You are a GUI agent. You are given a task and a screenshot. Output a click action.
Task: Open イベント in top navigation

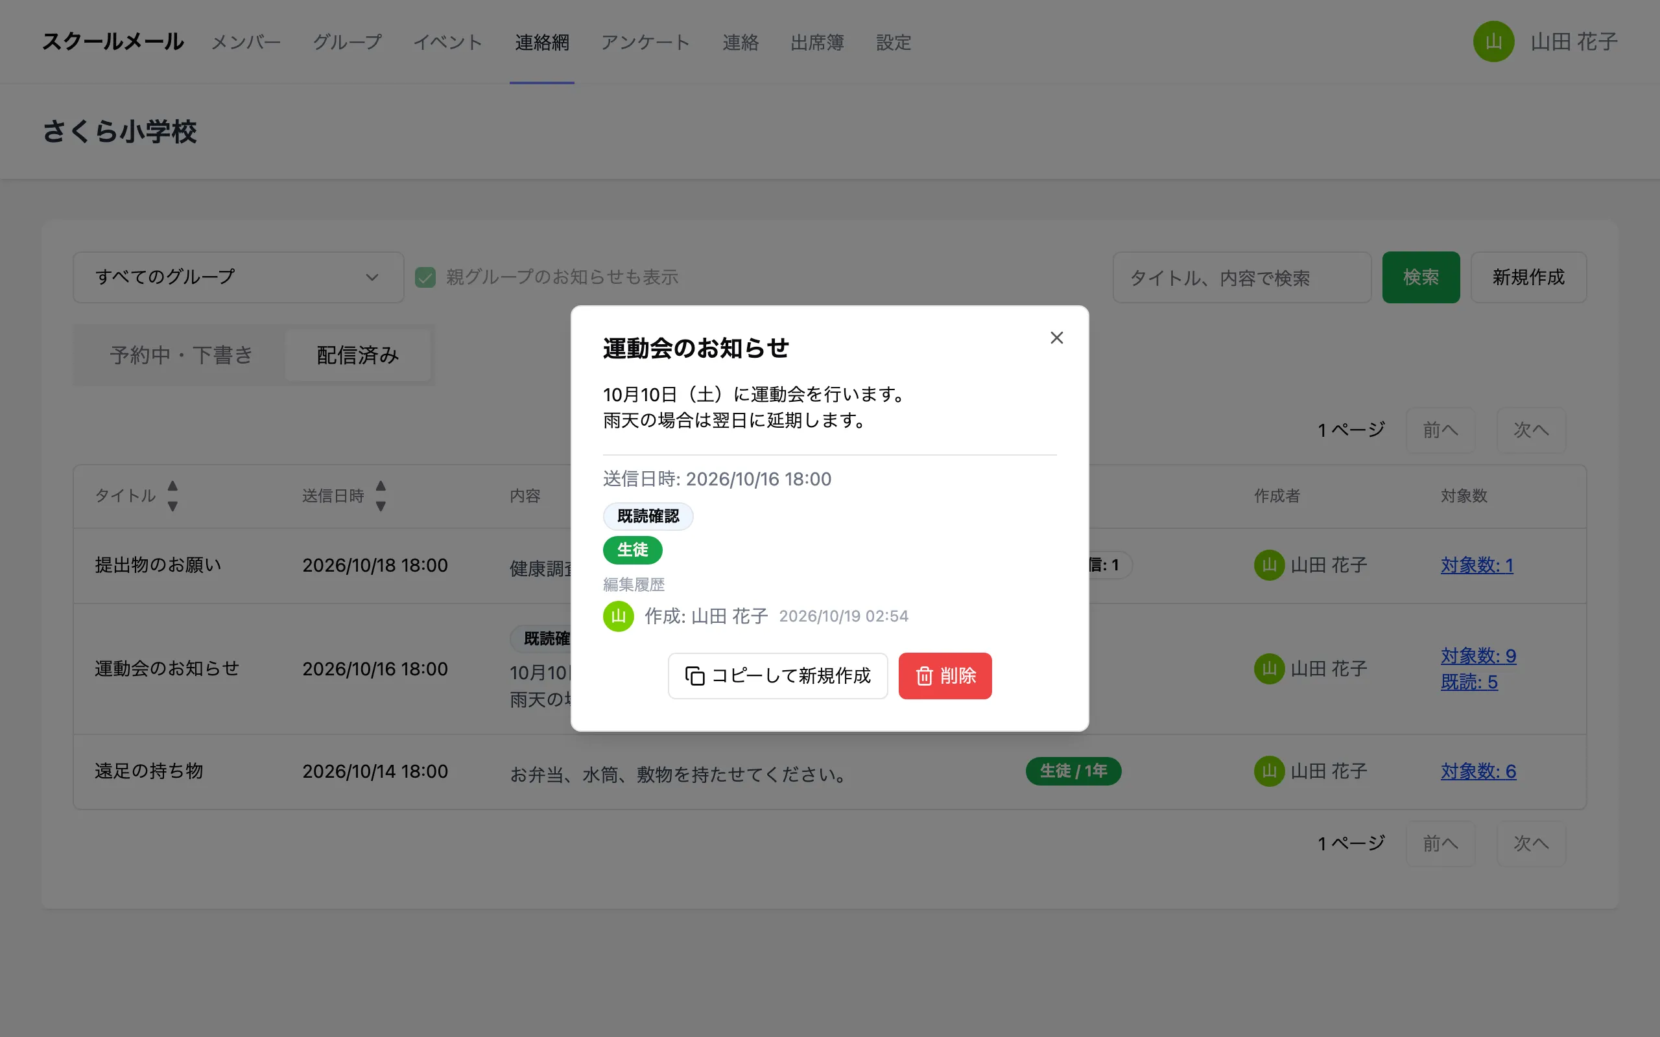click(x=448, y=43)
